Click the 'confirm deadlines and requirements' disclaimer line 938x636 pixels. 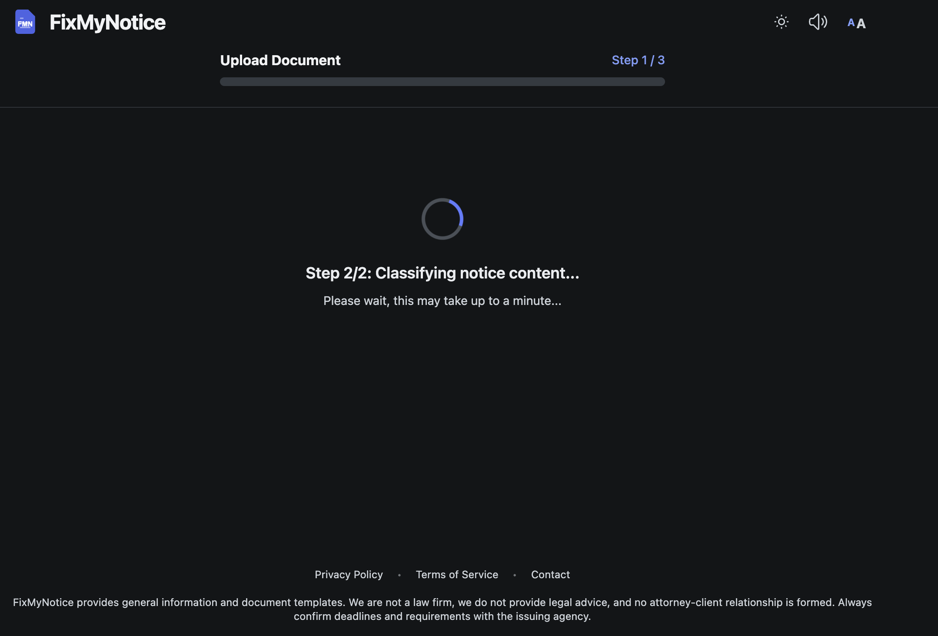(x=442, y=616)
